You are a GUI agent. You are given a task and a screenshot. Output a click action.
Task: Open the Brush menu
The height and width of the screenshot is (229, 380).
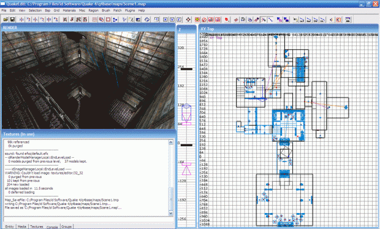click(106, 10)
